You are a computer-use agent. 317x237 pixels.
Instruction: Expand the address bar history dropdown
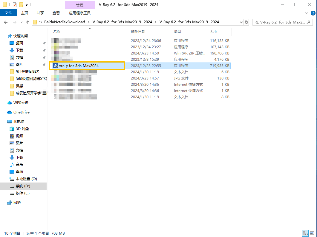click(241, 22)
